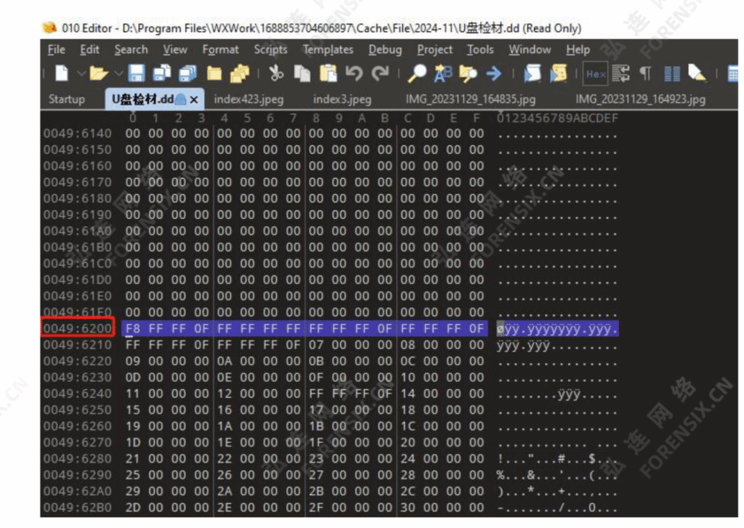Click the New file icon
The height and width of the screenshot is (528, 744).
(62, 73)
